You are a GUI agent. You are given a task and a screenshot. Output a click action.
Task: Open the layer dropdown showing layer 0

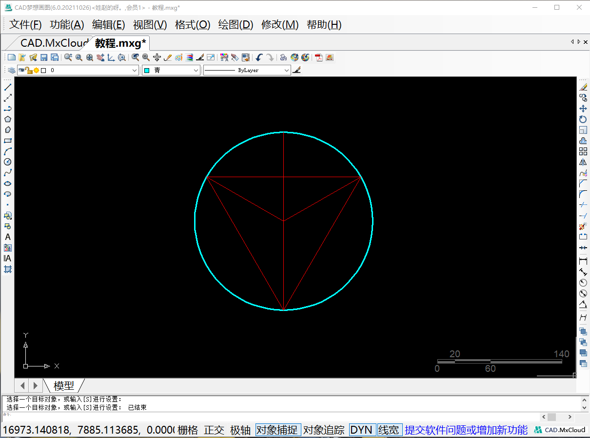coord(135,71)
